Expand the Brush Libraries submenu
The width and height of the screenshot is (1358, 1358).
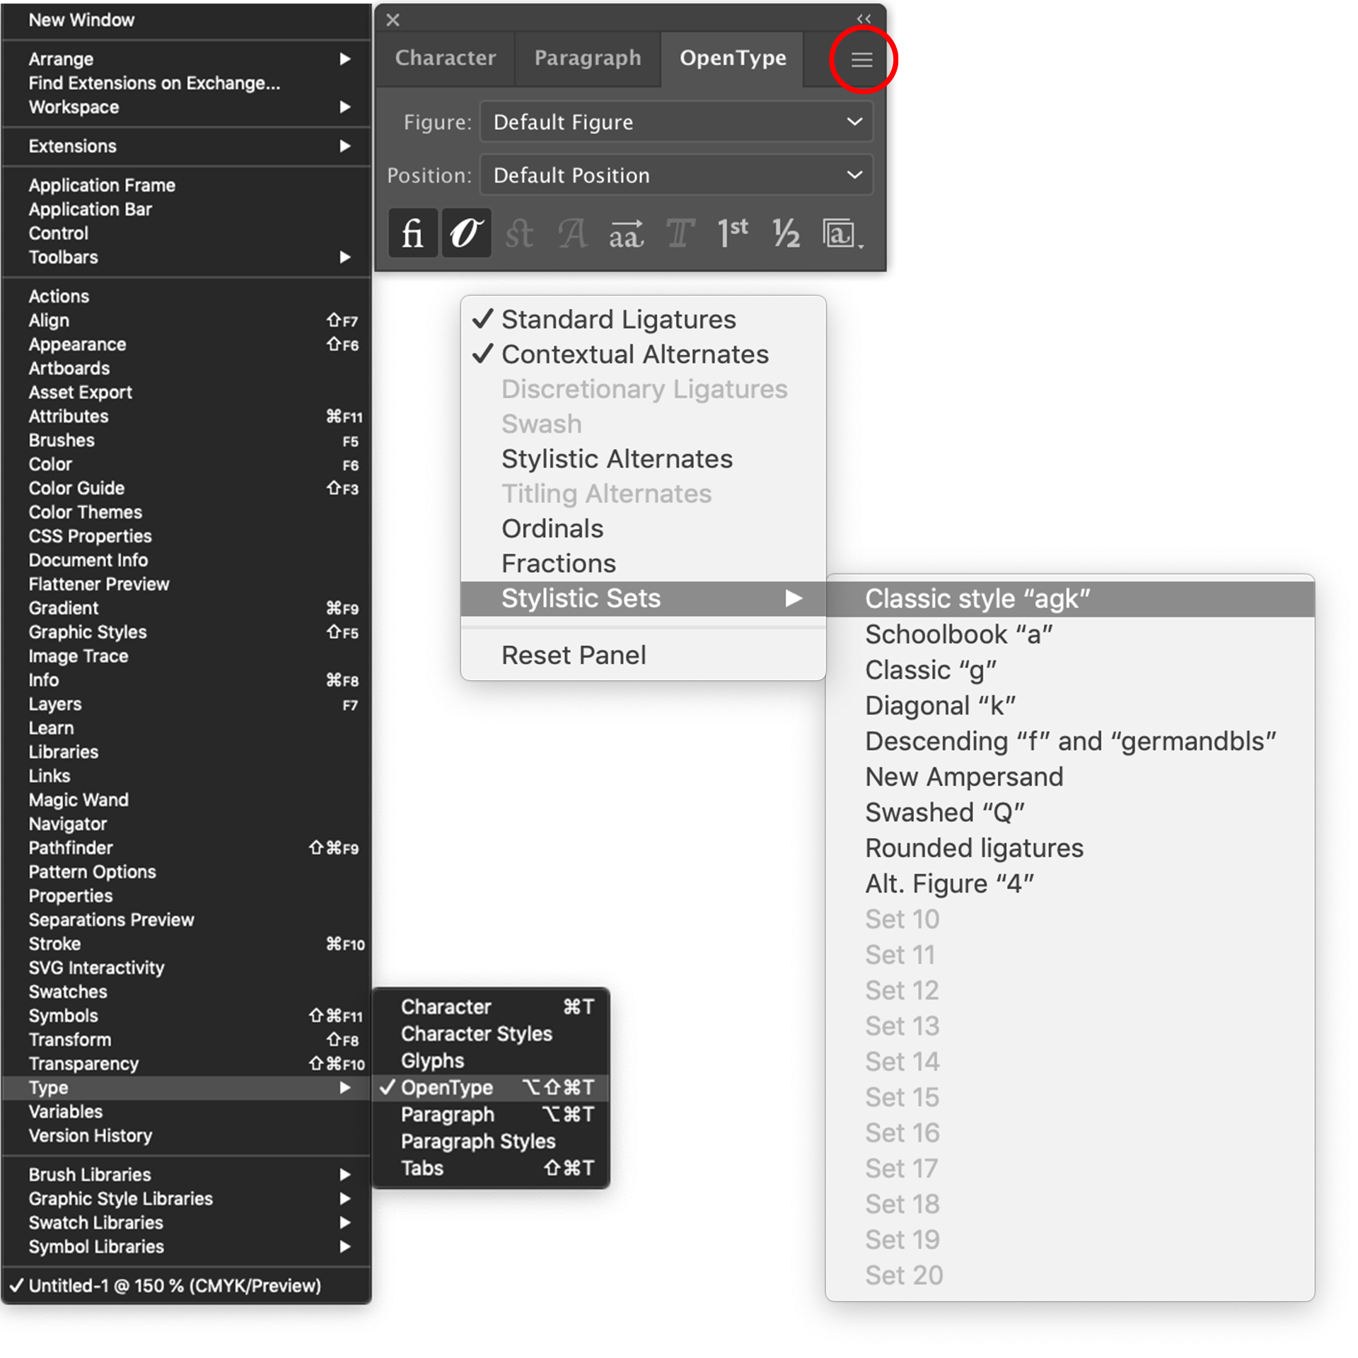[186, 1174]
